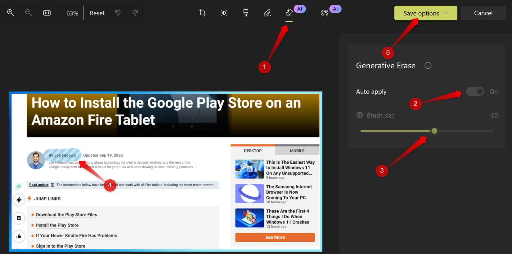
Task: Click the orange See More button
Action: (x=275, y=237)
